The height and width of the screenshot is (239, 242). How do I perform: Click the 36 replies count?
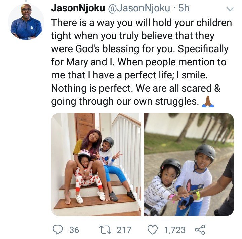point(74,230)
